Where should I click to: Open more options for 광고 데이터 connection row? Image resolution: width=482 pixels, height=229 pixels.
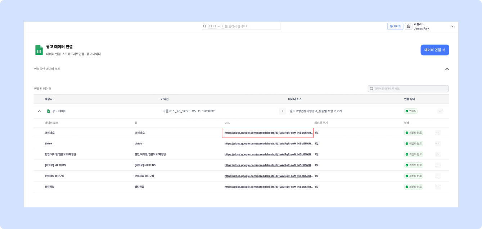[x=440, y=111]
